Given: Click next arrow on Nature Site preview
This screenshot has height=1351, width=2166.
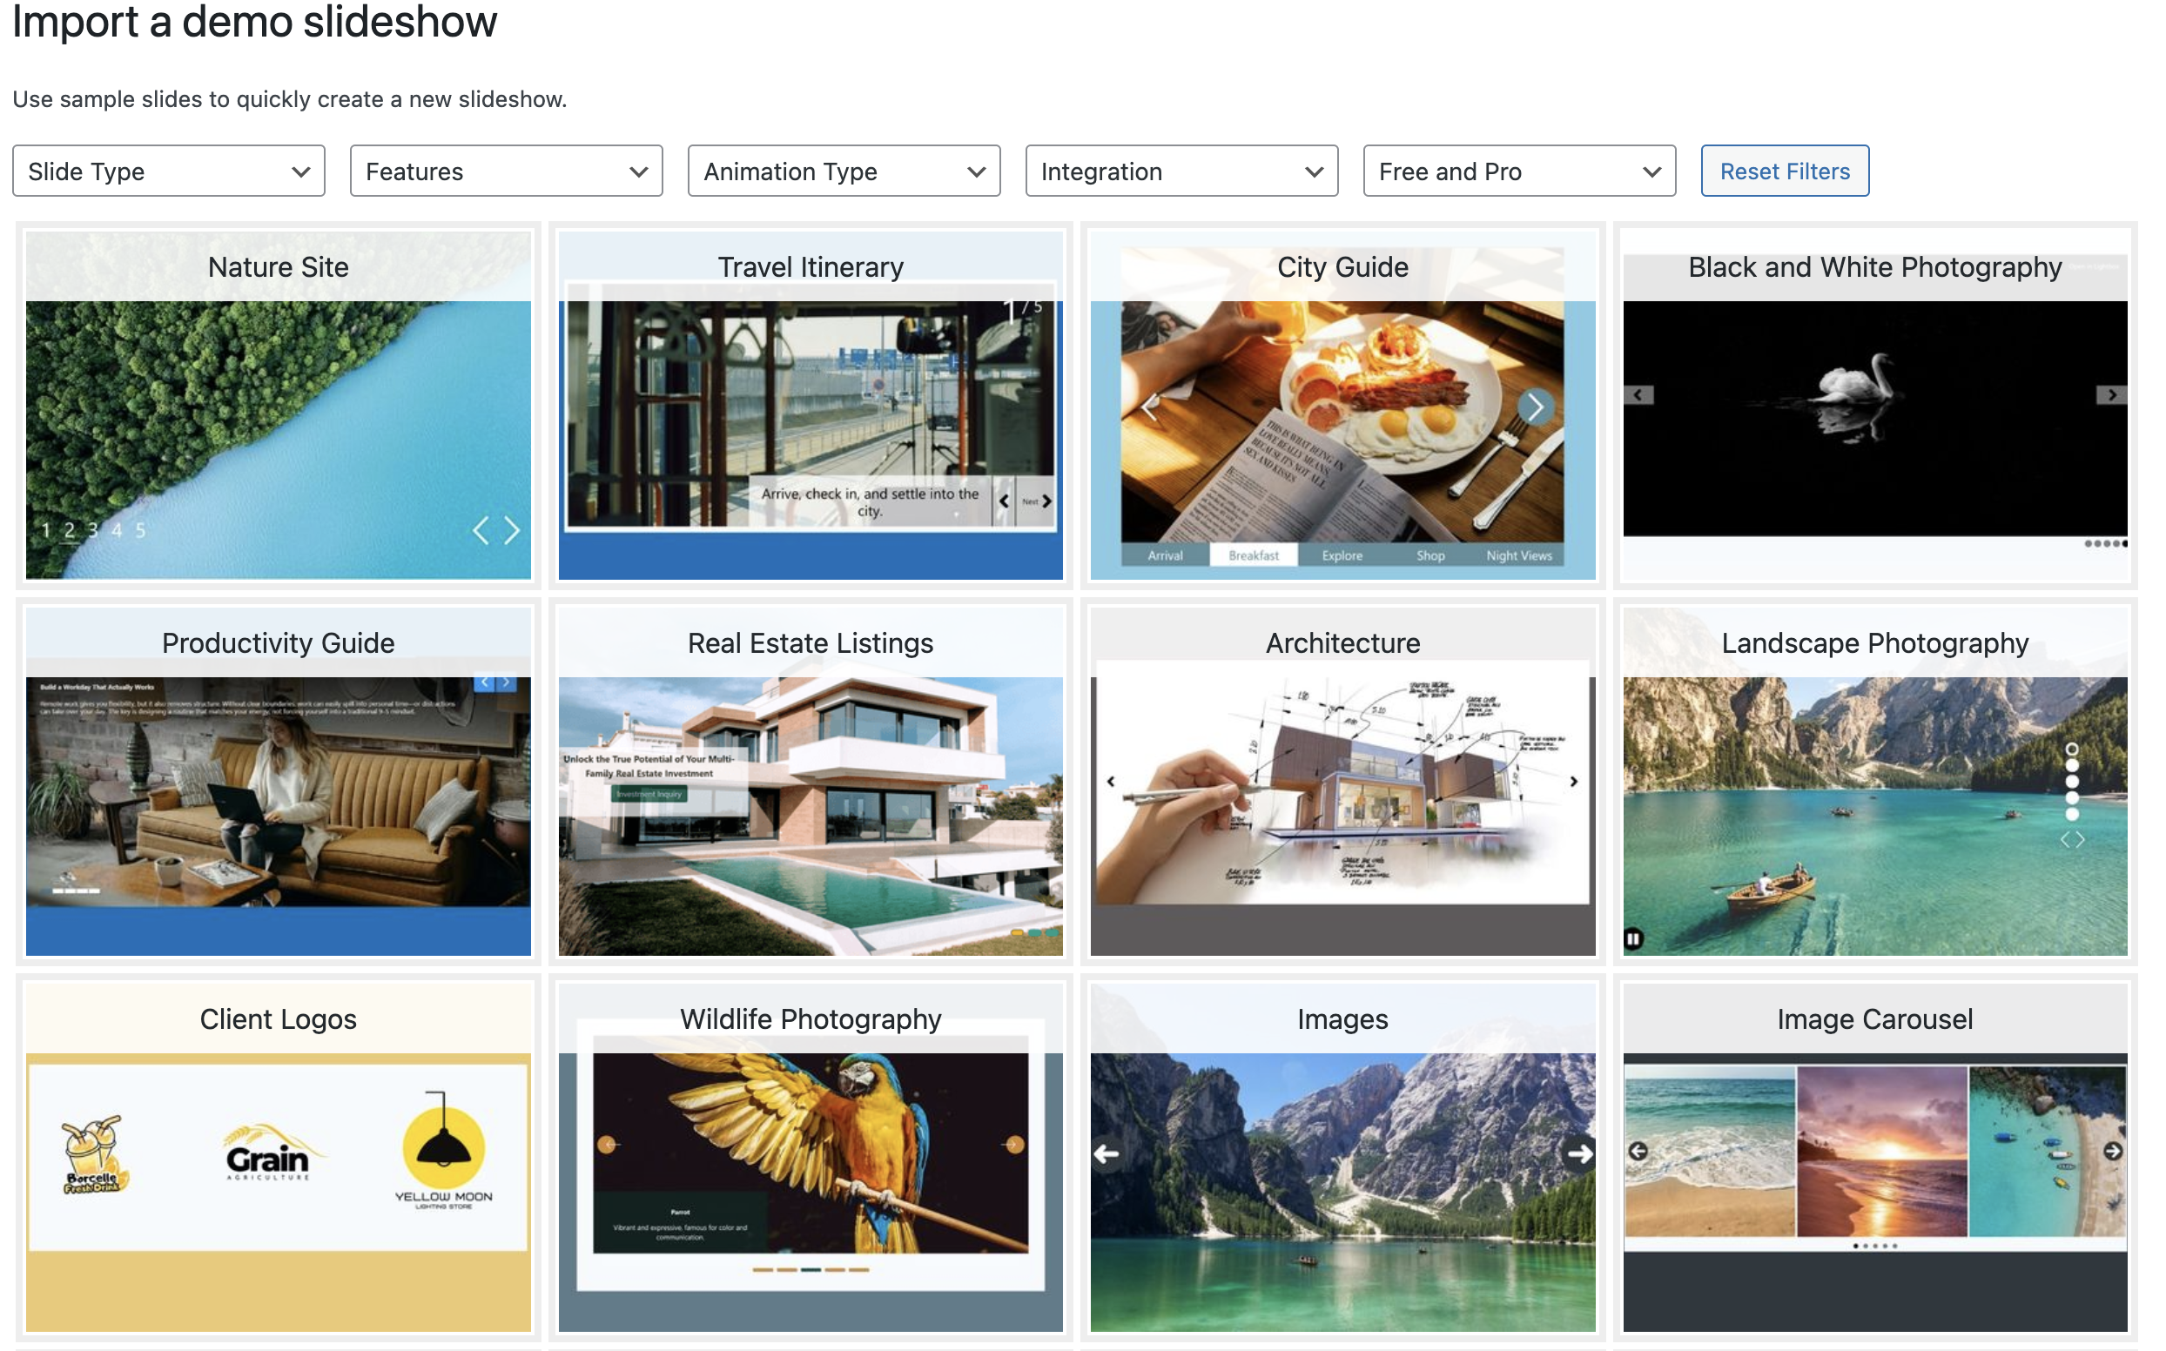Looking at the screenshot, I should (x=512, y=531).
